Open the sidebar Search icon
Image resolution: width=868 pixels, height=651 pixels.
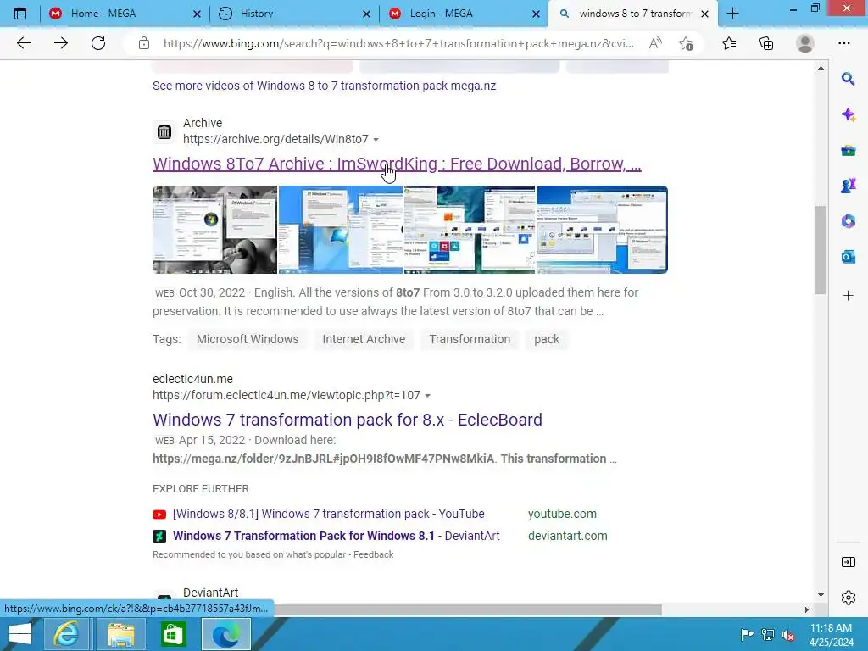(848, 79)
